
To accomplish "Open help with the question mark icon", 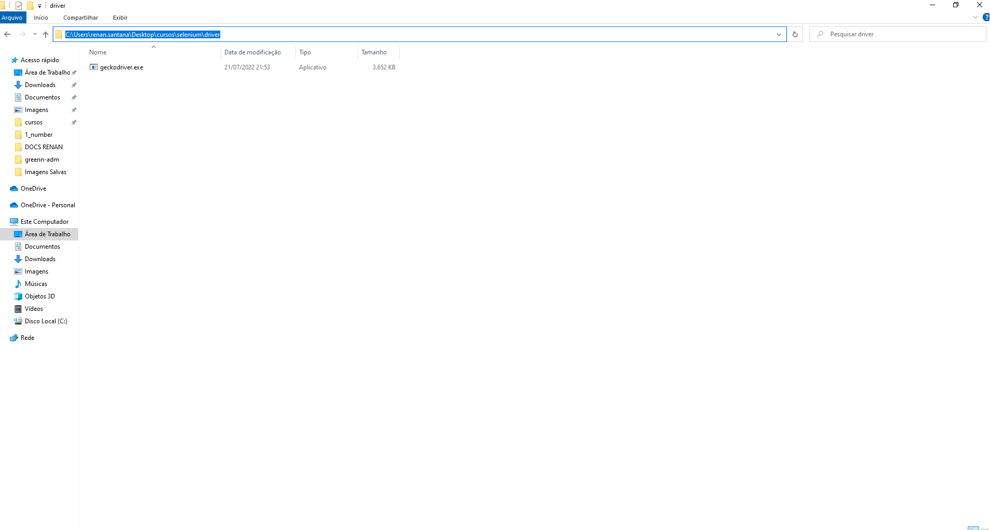I will pyautogui.click(x=986, y=17).
